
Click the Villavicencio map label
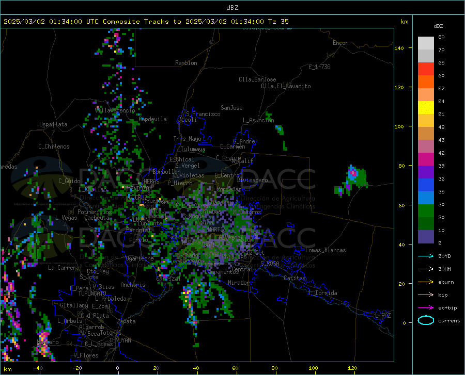tap(115, 110)
